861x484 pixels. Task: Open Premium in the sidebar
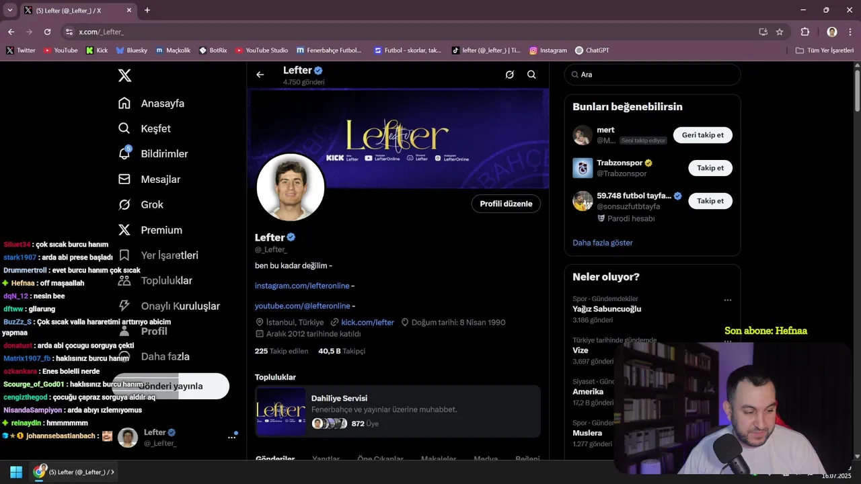tap(150, 230)
